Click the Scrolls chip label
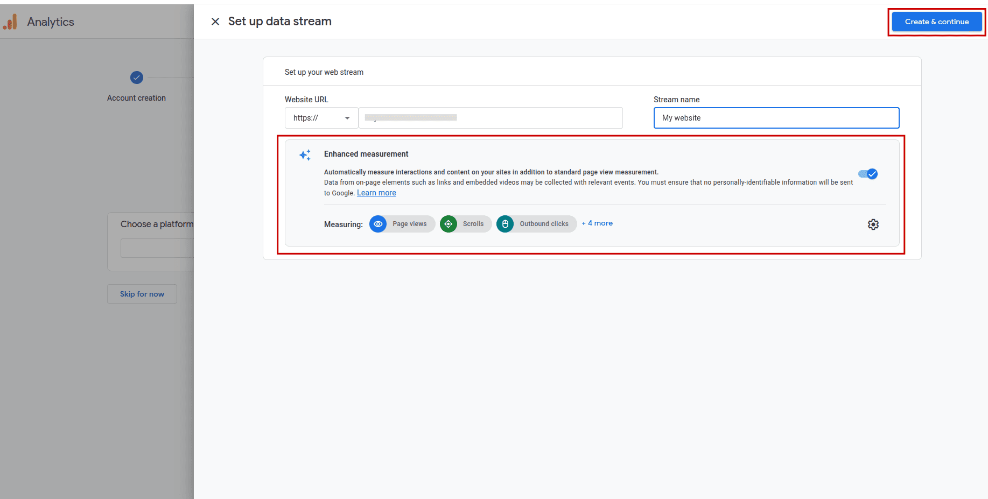This screenshot has height=499, width=988. [473, 224]
